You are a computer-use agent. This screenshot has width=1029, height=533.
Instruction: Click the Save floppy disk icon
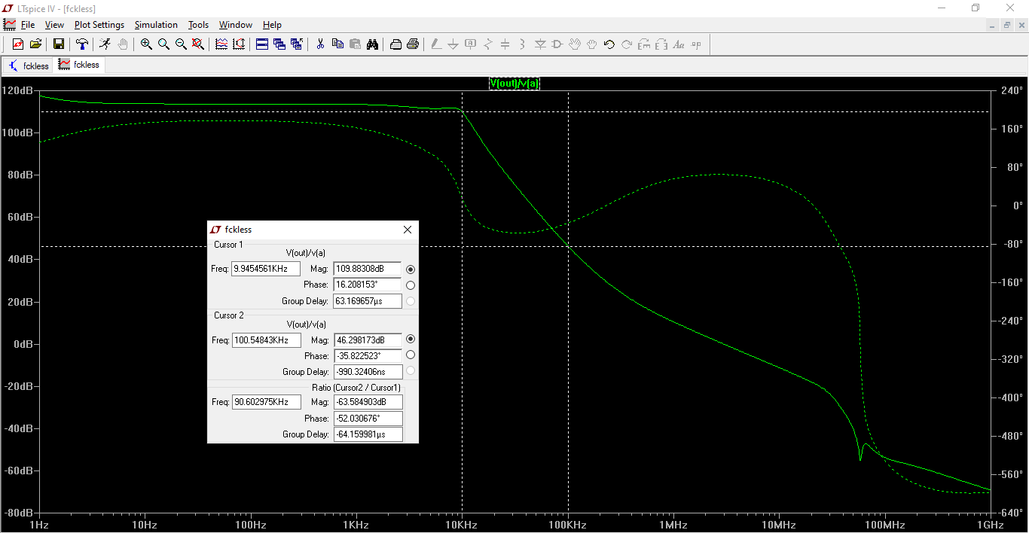pos(58,44)
